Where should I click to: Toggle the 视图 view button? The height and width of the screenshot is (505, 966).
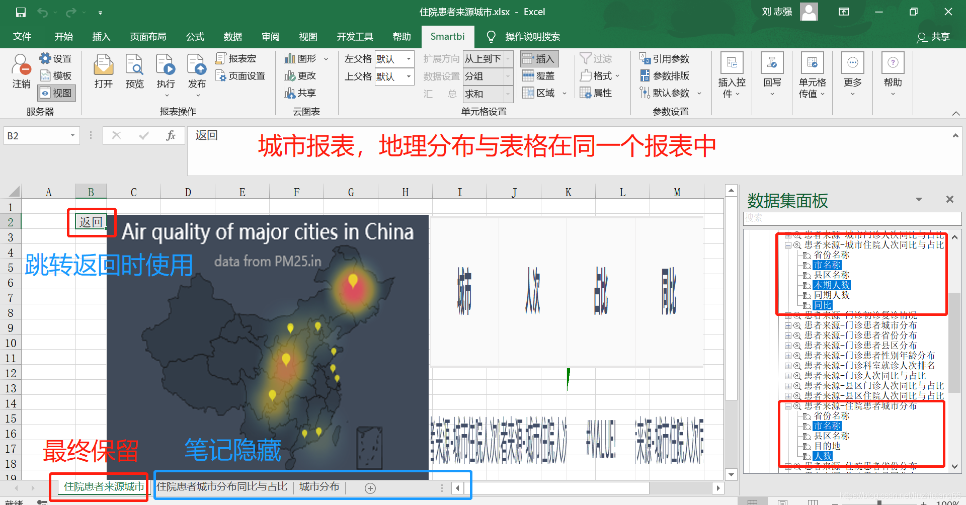(x=56, y=93)
